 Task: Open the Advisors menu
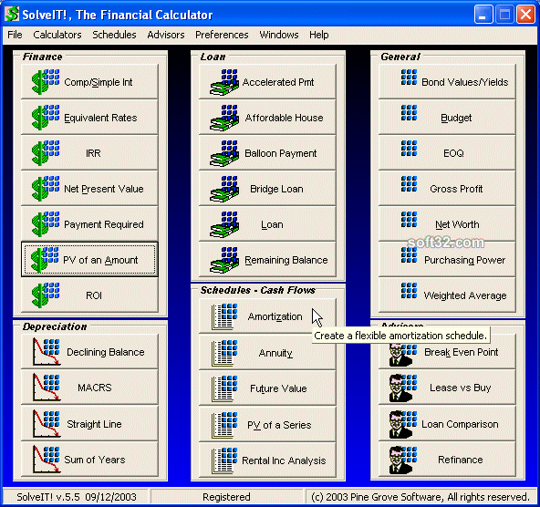pos(166,35)
